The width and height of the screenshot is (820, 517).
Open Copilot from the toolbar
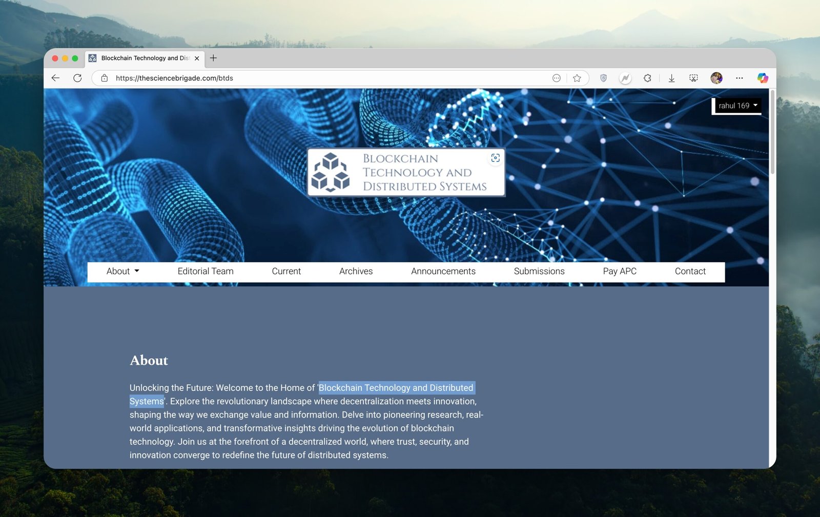pos(763,78)
